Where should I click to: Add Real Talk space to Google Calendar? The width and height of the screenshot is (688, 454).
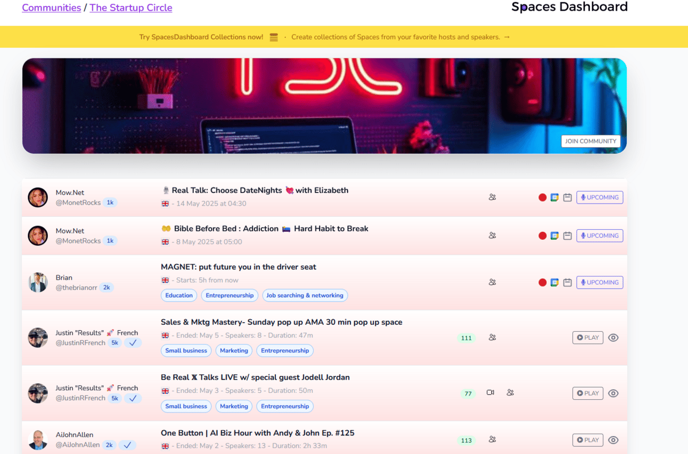554,197
